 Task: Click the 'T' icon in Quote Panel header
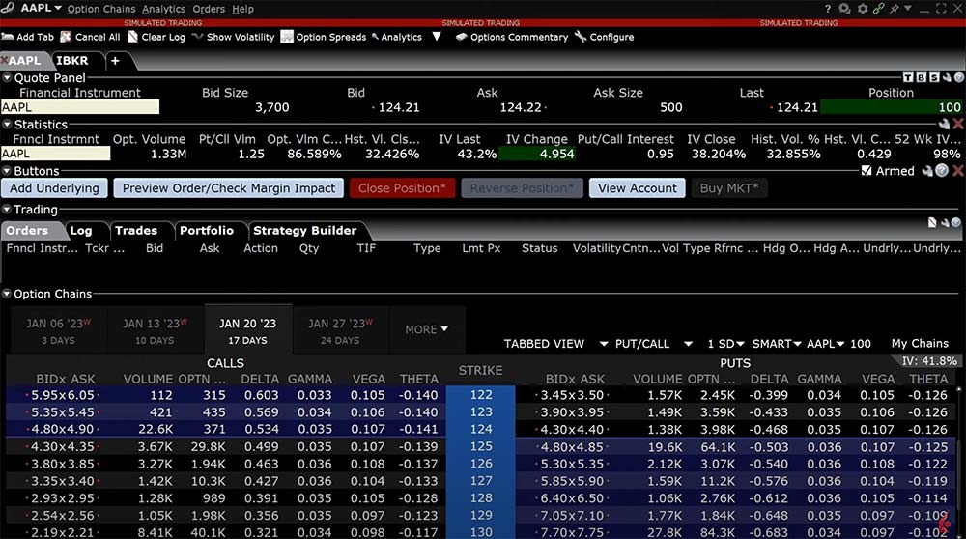point(908,77)
